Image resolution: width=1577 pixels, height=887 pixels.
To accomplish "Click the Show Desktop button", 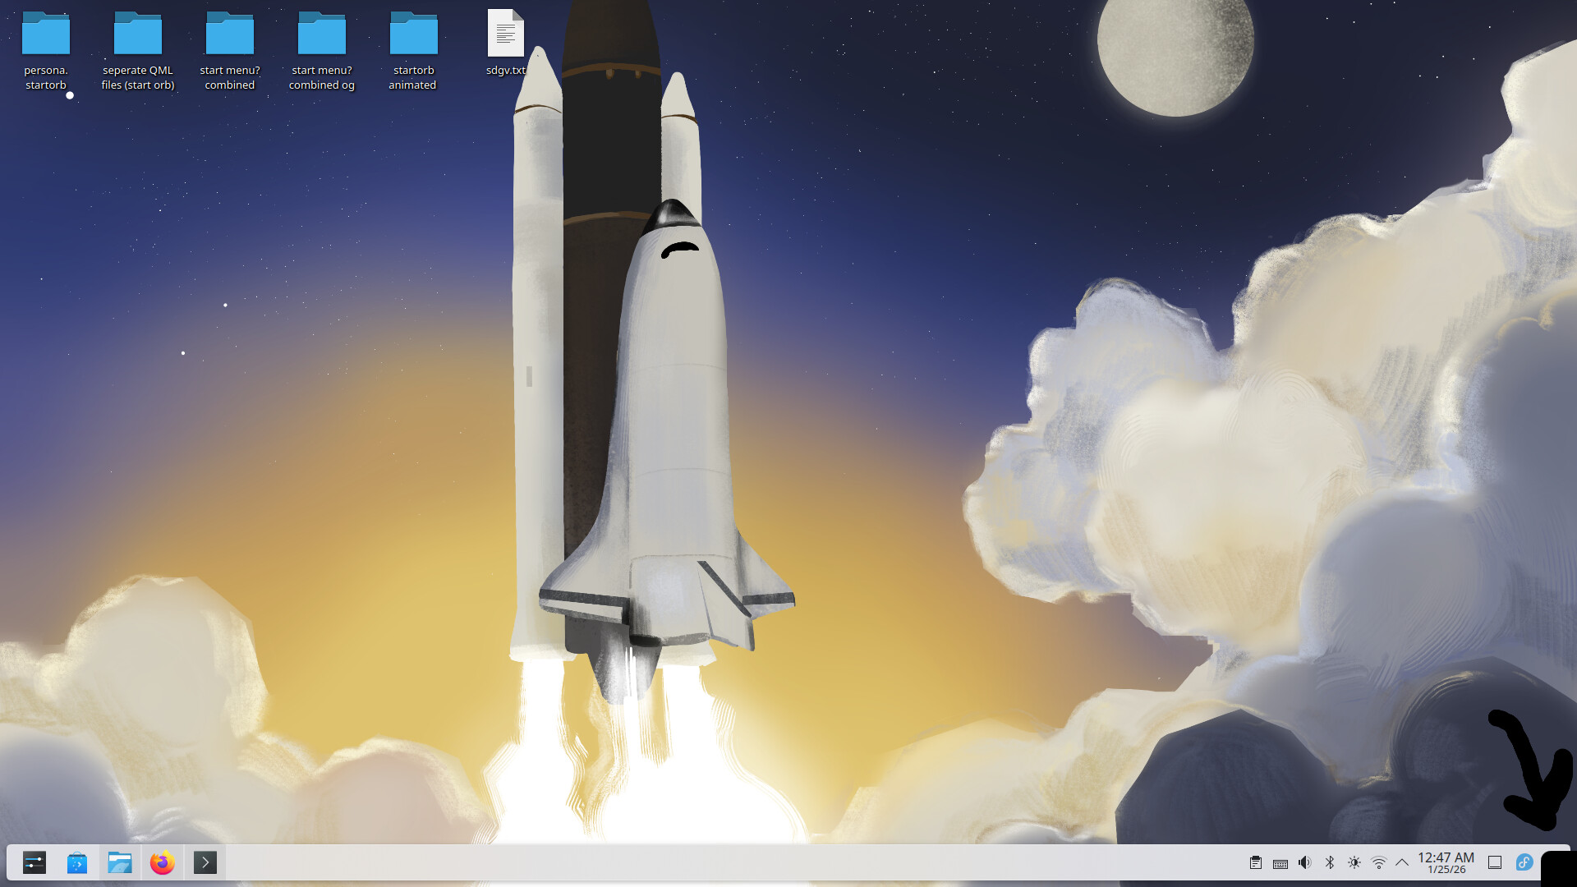I will coord(1495,862).
